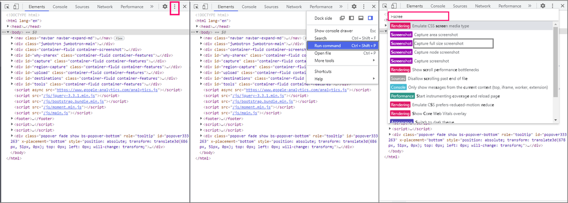568x203 pixels.
Task: Toggle device toolbar in right DevTools panel
Action: coord(394,6)
